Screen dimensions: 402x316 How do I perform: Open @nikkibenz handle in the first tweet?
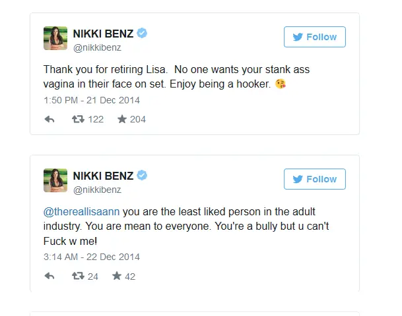coord(97,47)
